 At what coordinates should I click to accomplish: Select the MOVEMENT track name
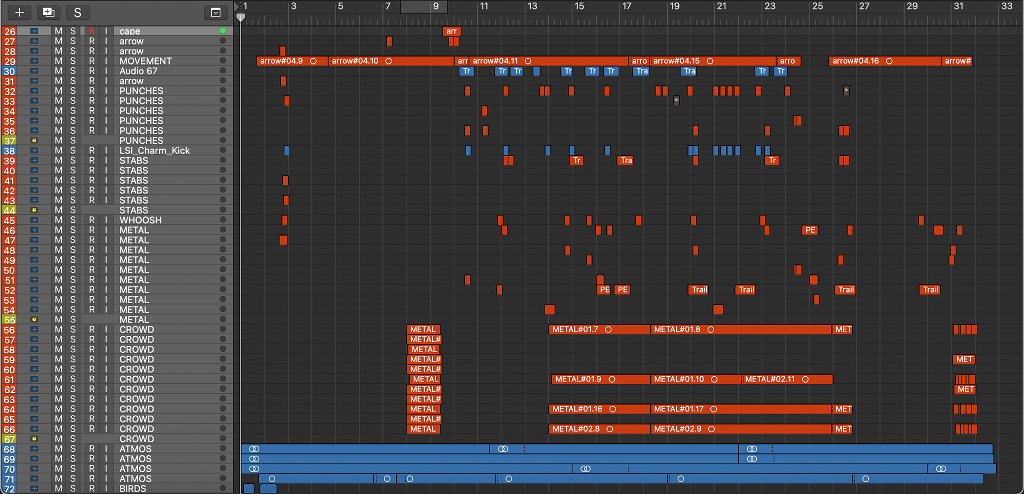point(145,61)
